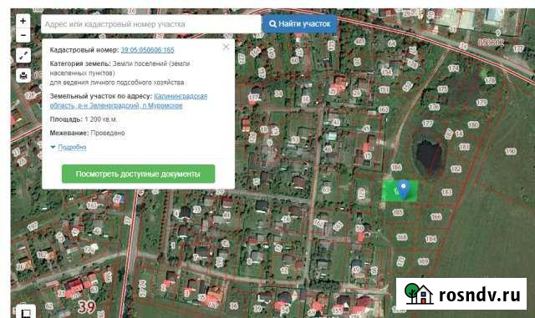
Task: Focus the address or cadastral number field
Action: (150, 24)
